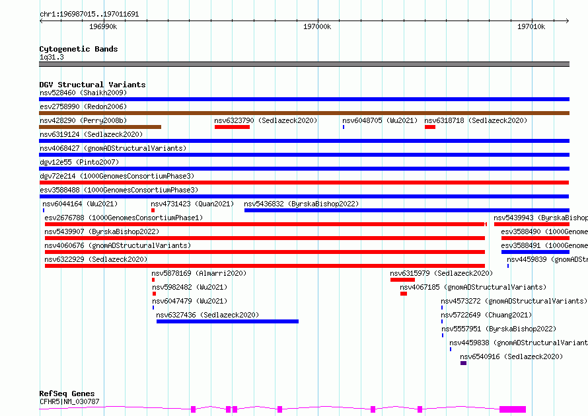Click the Cytogenetic Bands track title

point(79,49)
